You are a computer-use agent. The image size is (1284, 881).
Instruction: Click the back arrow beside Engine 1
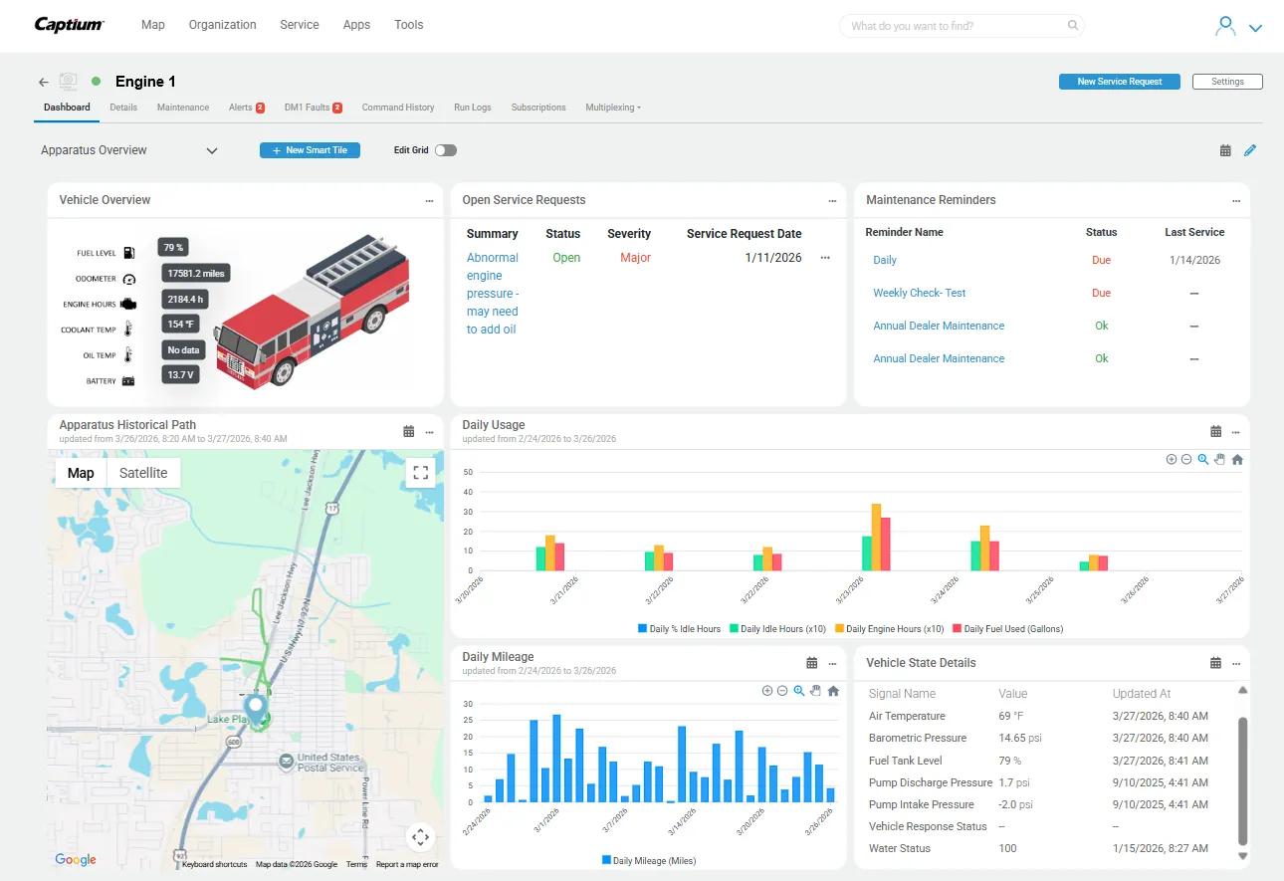43,83
